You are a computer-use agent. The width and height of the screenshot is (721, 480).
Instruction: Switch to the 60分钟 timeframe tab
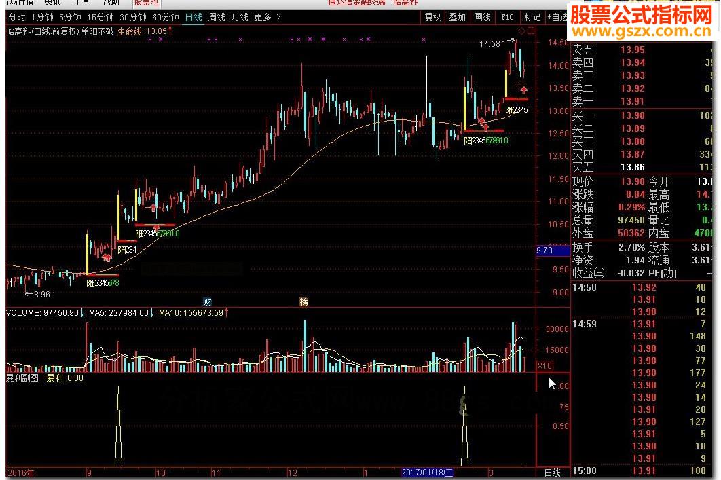166,18
